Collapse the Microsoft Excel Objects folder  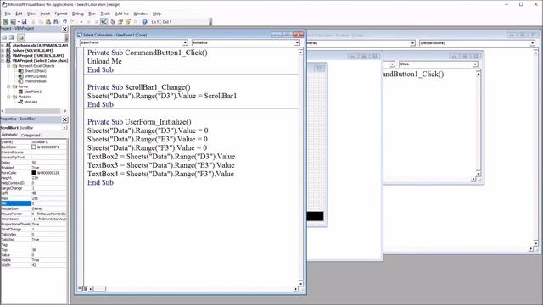(x=8, y=66)
